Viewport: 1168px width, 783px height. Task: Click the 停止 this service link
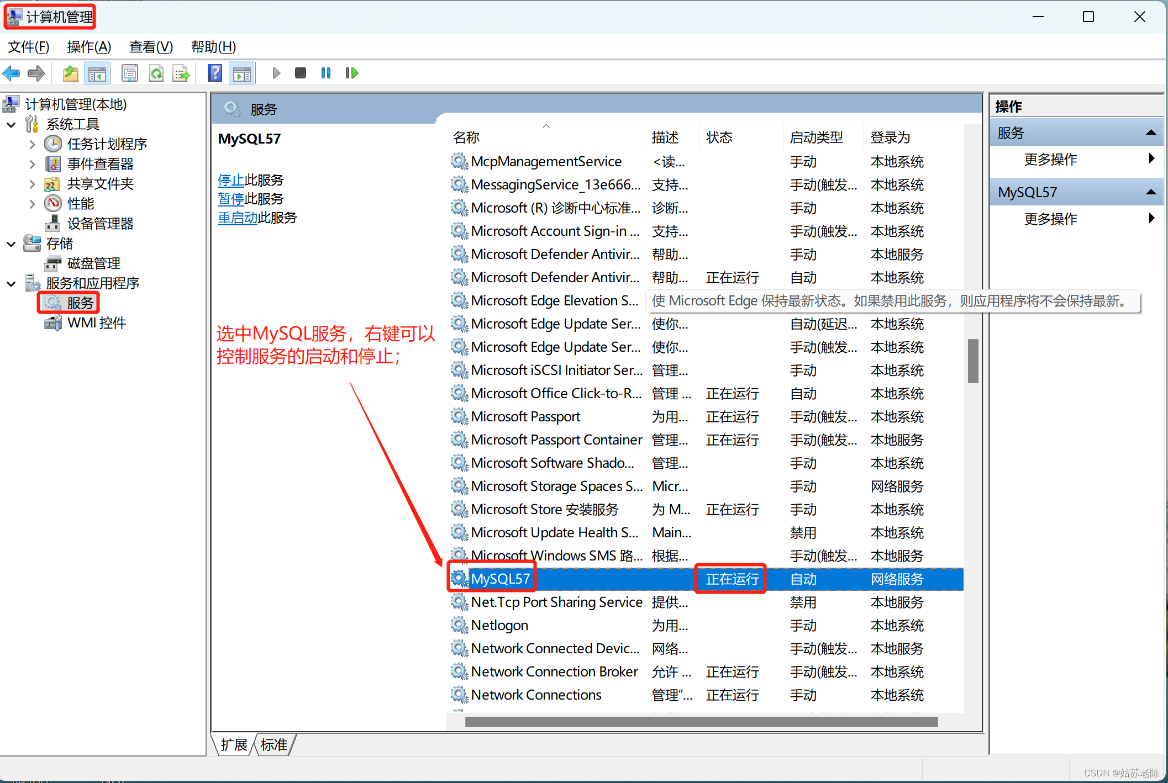pos(231,180)
